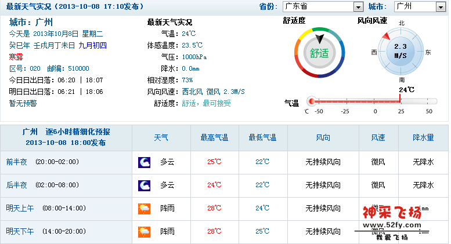The width and height of the screenshot is (451, 244).
Task: Click the comfort gauge showing 舒适
Action: [x=319, y=53]
